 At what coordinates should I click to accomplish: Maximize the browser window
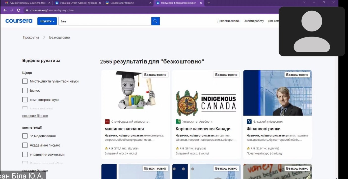pyautogui.click(x=324, y=3)
